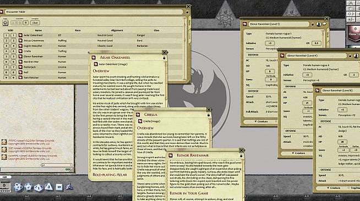This screenshot has height=201, width=360.
Task: Switch to Main side tab of Level 1 sheet
Action: 328,35
